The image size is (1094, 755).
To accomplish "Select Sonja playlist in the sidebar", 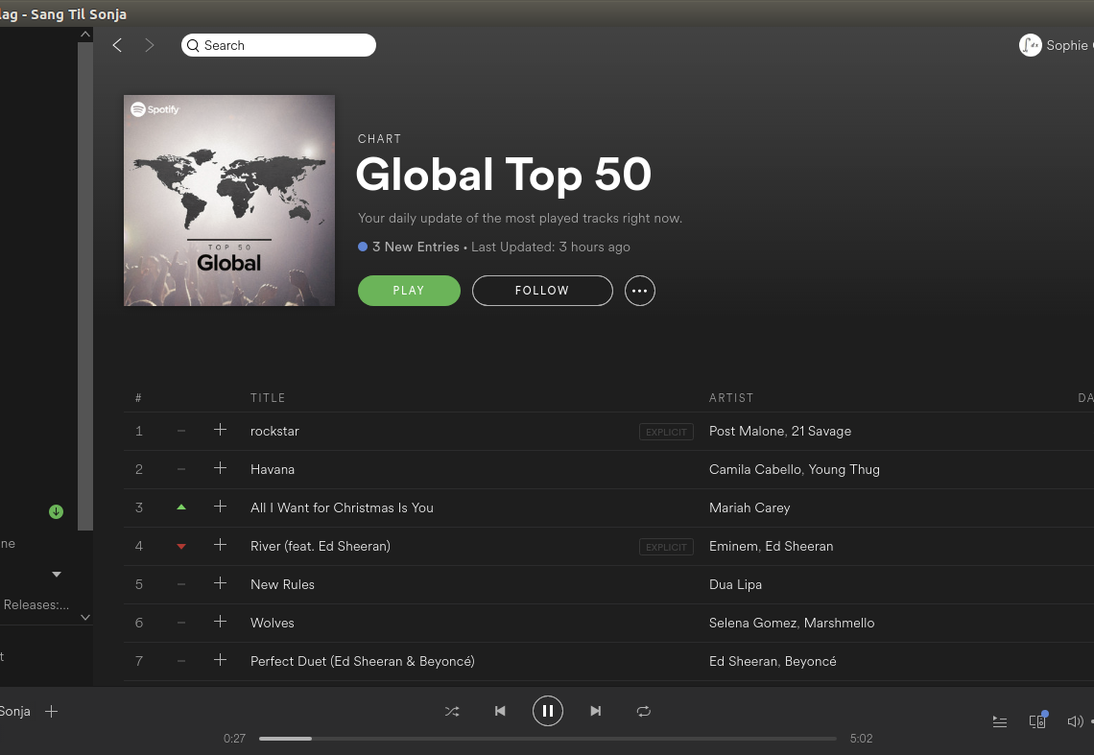I will tap(14, 711).
